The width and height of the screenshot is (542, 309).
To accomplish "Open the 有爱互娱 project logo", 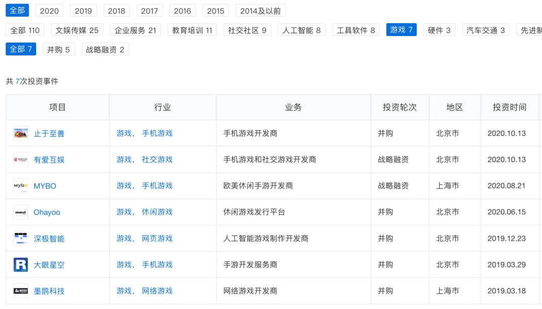I will tap(21, 160).
